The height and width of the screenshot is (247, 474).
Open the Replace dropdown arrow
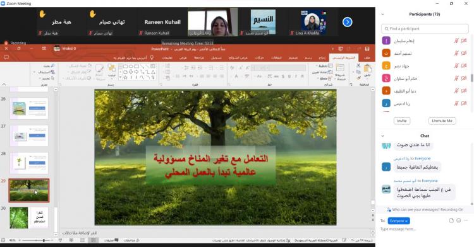[35, 72]
